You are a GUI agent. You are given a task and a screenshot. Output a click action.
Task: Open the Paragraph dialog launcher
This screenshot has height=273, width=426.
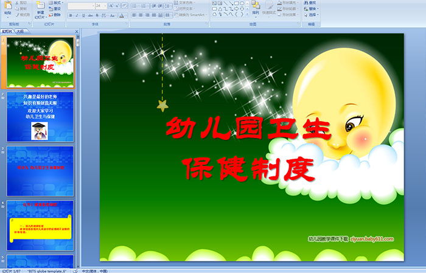pyautogui.click(x=207, y=24)
